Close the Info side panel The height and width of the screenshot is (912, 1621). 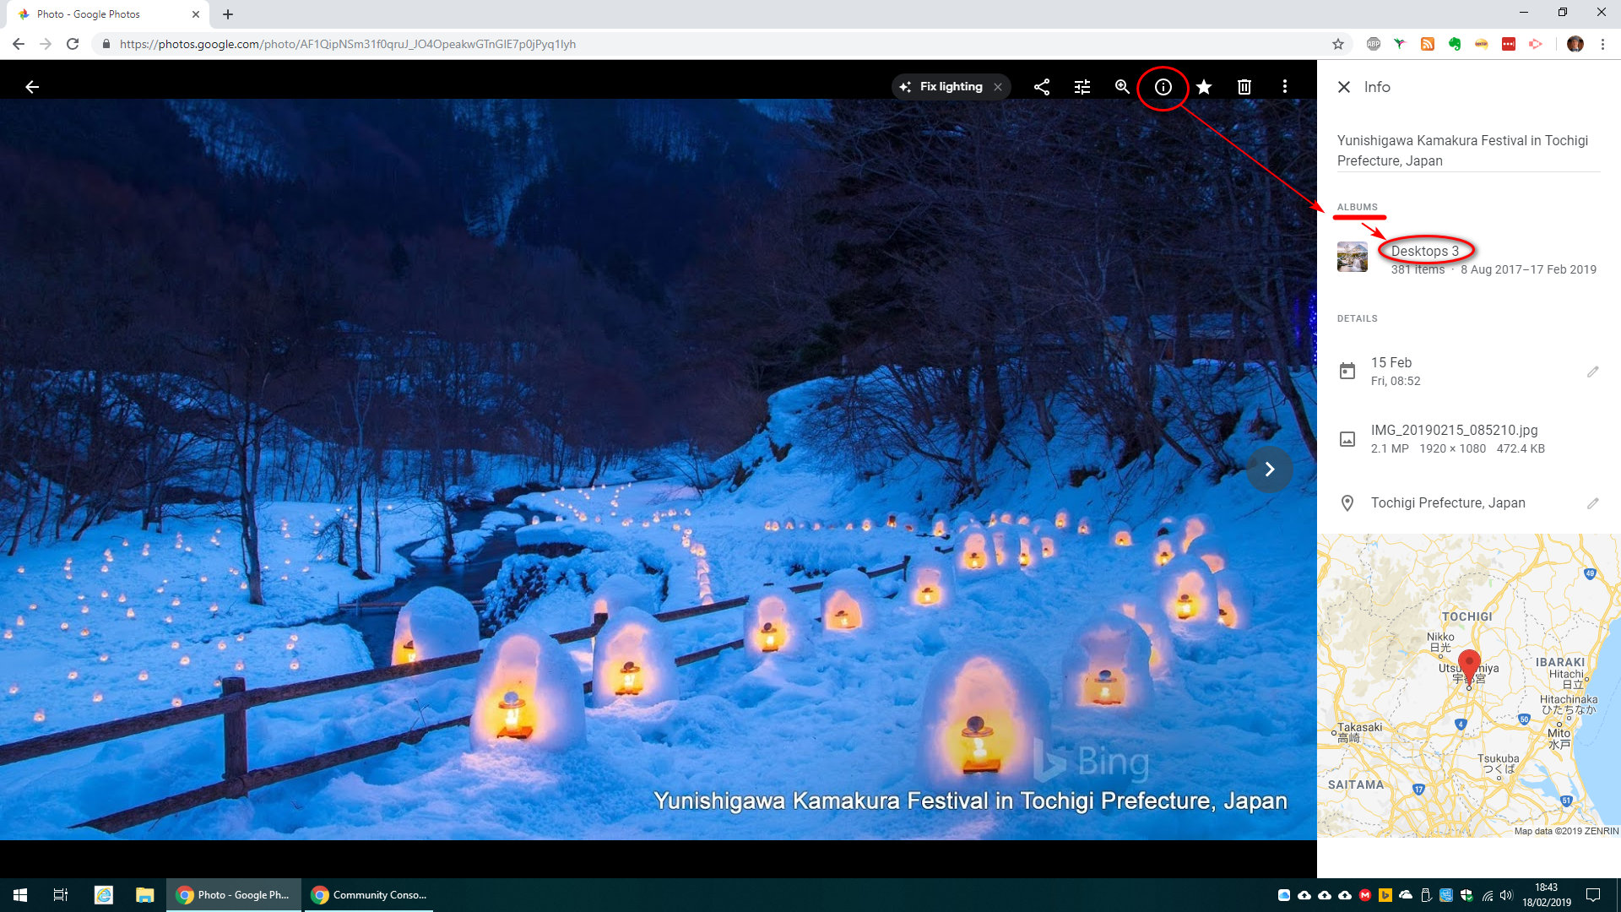[1344, 87]
